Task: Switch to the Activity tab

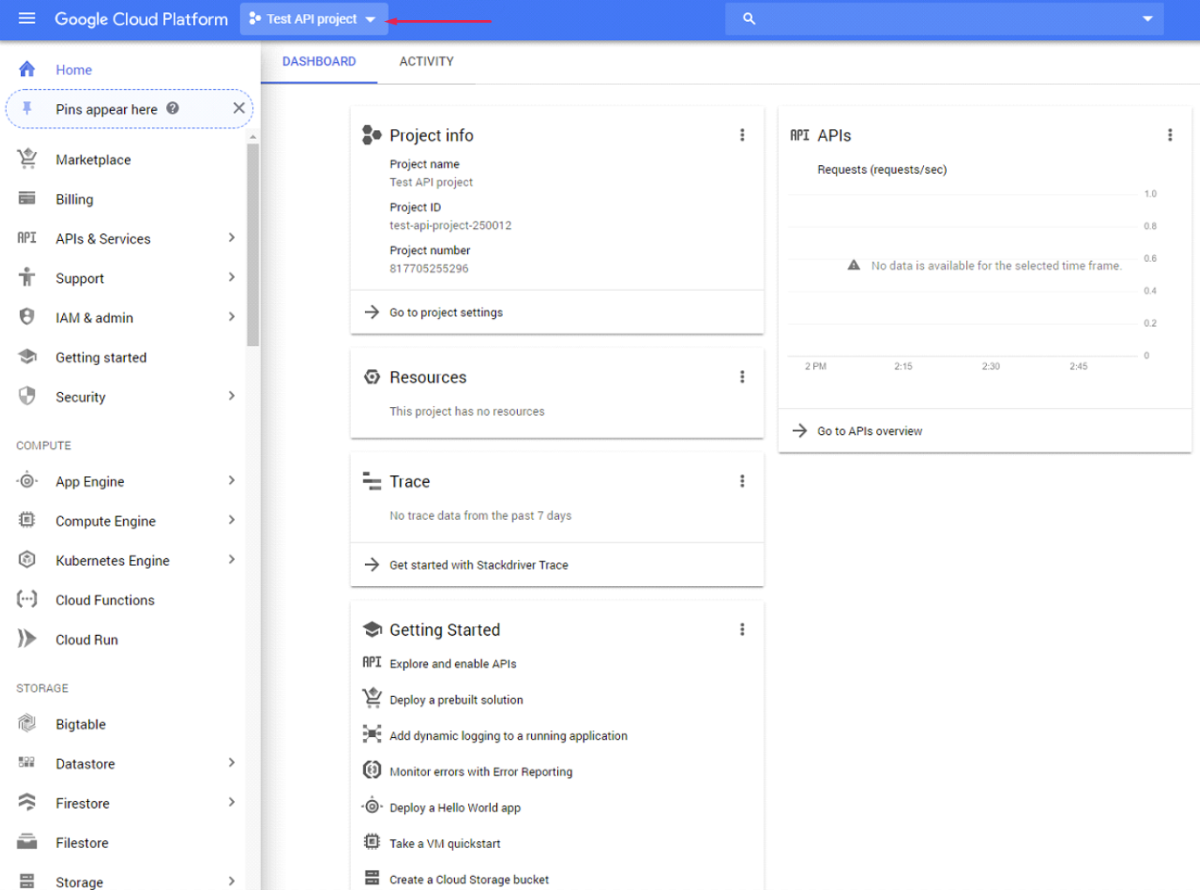Action: (x=426, y=61)
